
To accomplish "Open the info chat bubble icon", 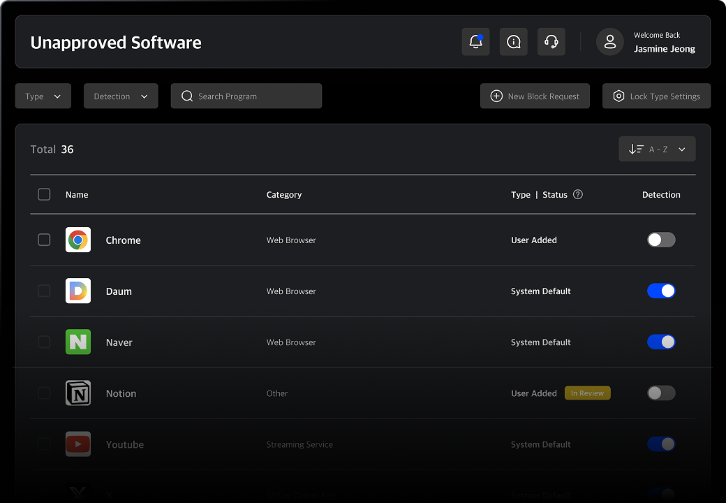I will pyautogui.click(x=514, y=42).
